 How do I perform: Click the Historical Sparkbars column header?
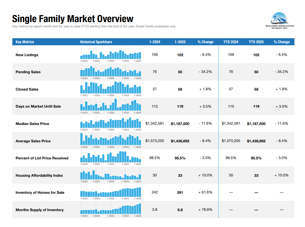[x=96, y=42]
